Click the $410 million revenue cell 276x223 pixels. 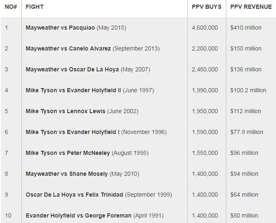point(246,28)
